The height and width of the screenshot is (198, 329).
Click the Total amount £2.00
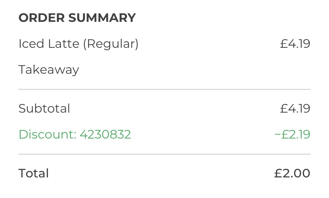click(x=292, y=173)
